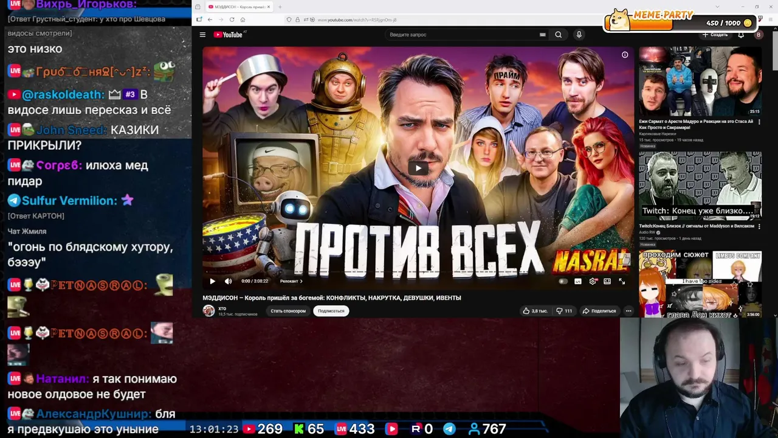Image resolution: width=778 pixels, height=438 pixels.
Task: Open Twitch: Конец Близок recommended thumbnail
Action: pos(700,186)
